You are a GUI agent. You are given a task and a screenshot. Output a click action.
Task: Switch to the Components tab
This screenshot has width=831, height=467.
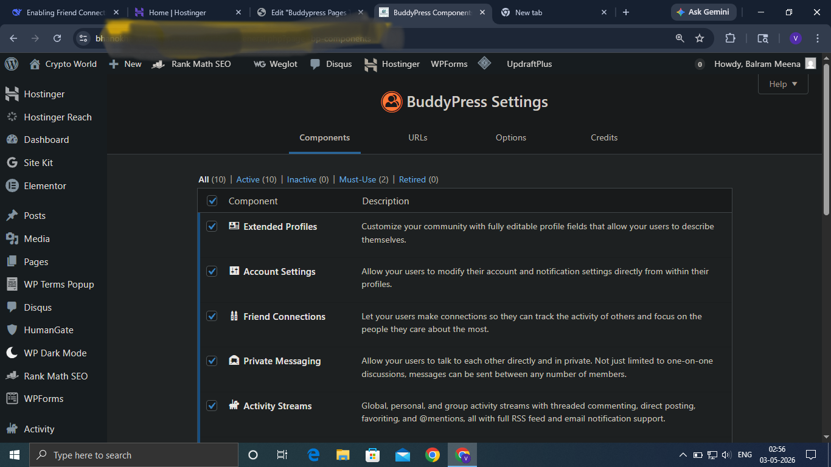[x=325, y=137]
